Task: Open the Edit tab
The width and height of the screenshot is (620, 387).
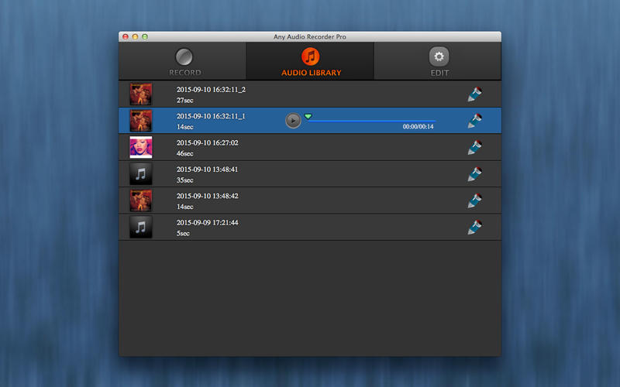Action: (437, 61)
